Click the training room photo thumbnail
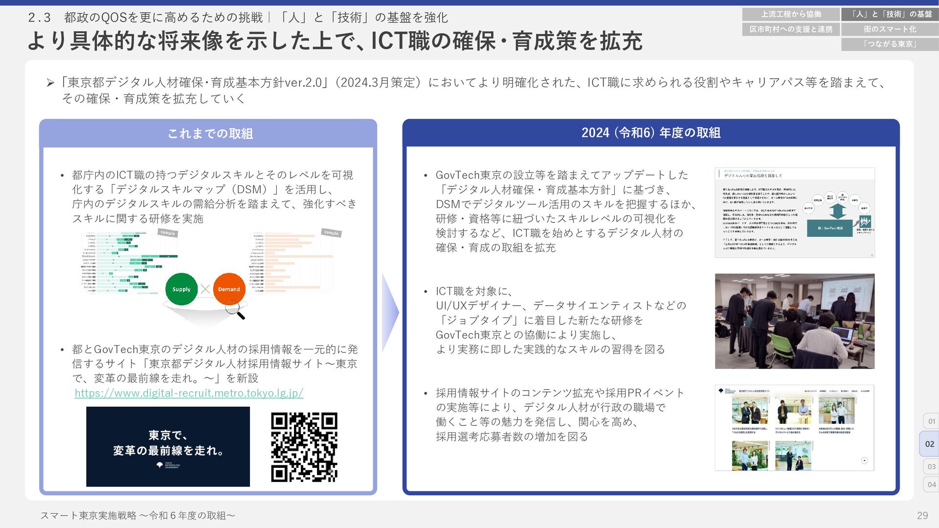Image resolution: width=939 pixels, height=528 pixels. [794, 321]
